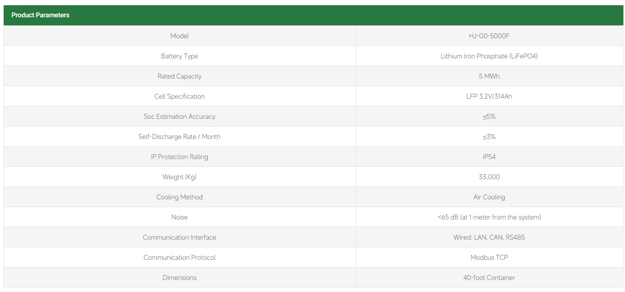Select the 5 MWh value
This screenshot has width=625, height=292.
click(x=489, y=76)
